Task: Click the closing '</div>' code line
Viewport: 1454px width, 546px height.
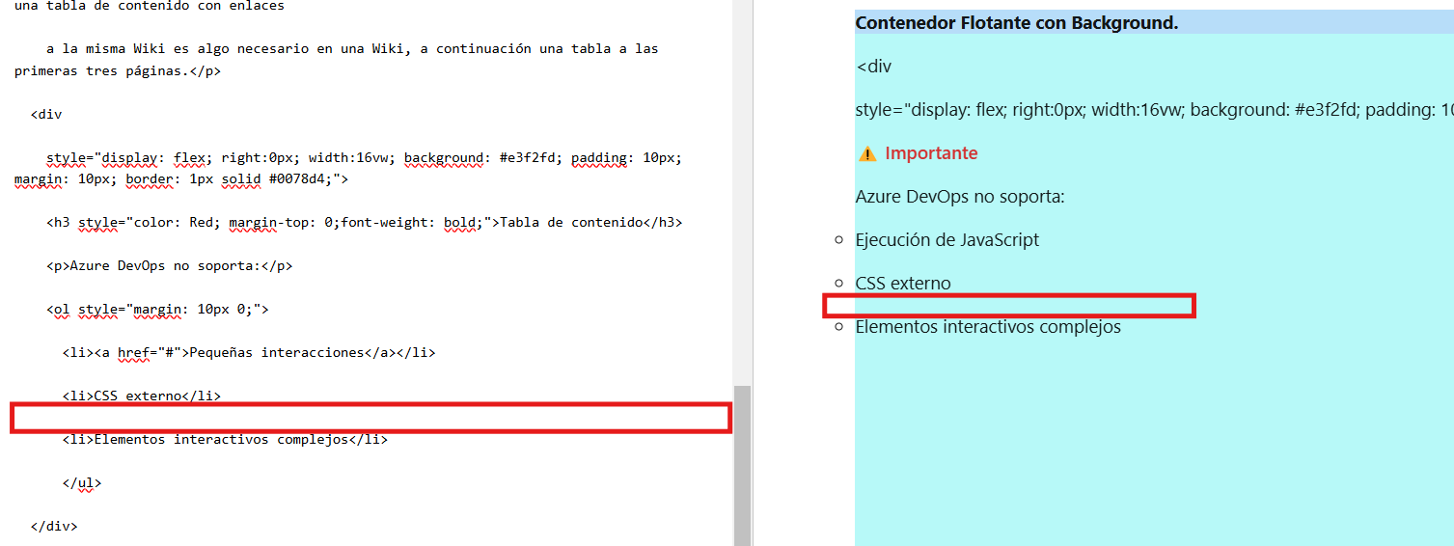Action: (54, 526)
